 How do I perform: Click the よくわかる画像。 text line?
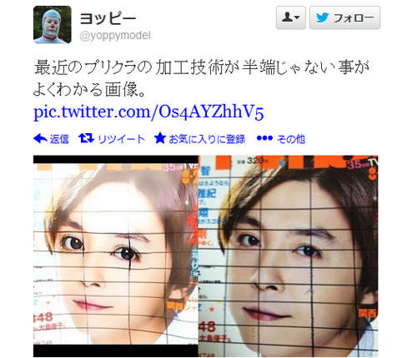pos(89,89)
